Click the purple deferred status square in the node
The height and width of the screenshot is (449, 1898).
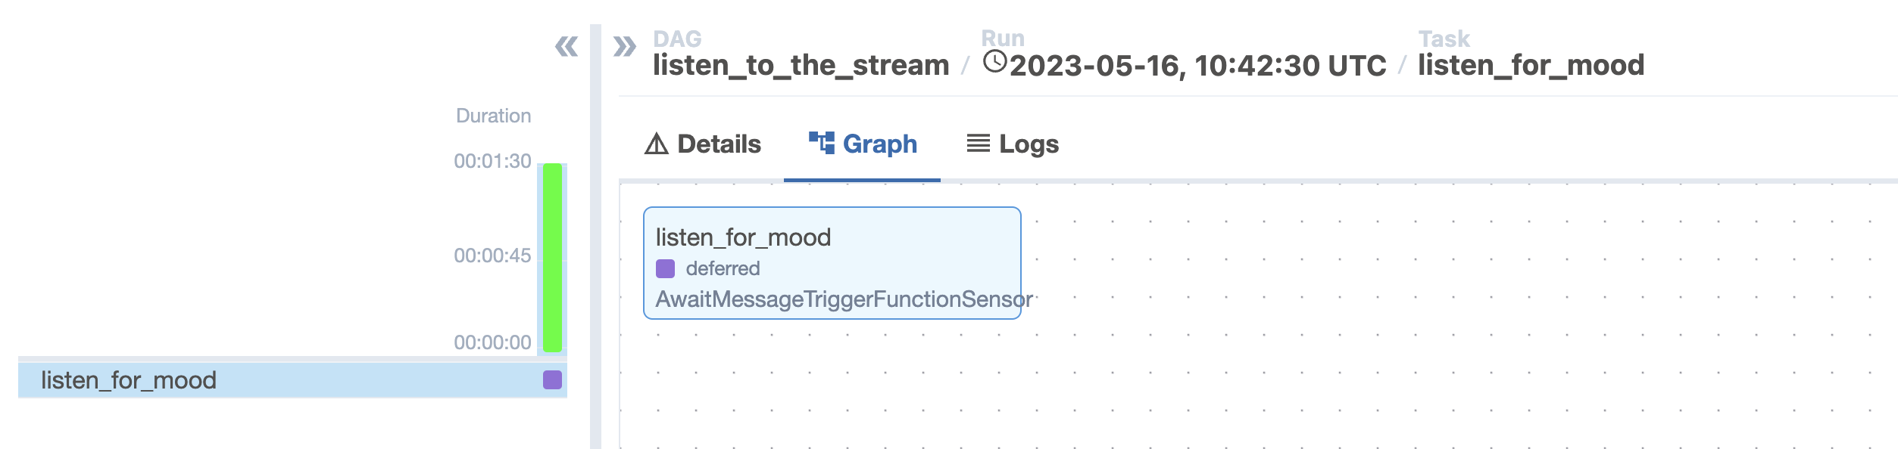665,268
